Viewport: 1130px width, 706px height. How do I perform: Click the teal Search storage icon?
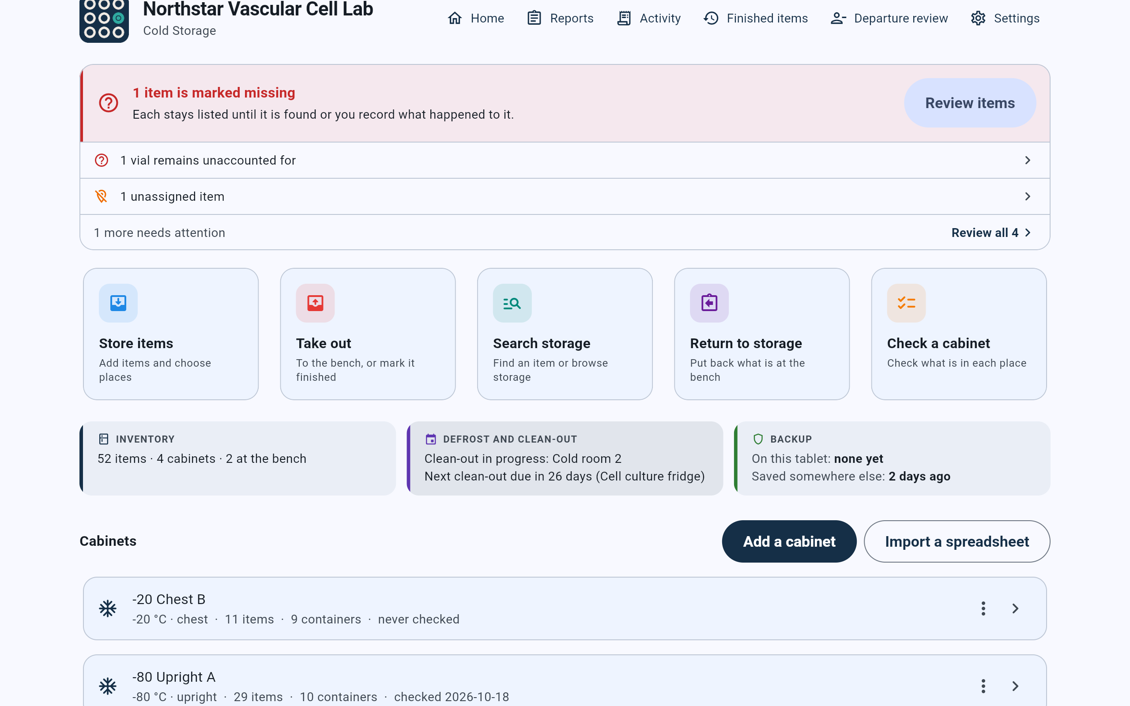(x=512, y=303)
